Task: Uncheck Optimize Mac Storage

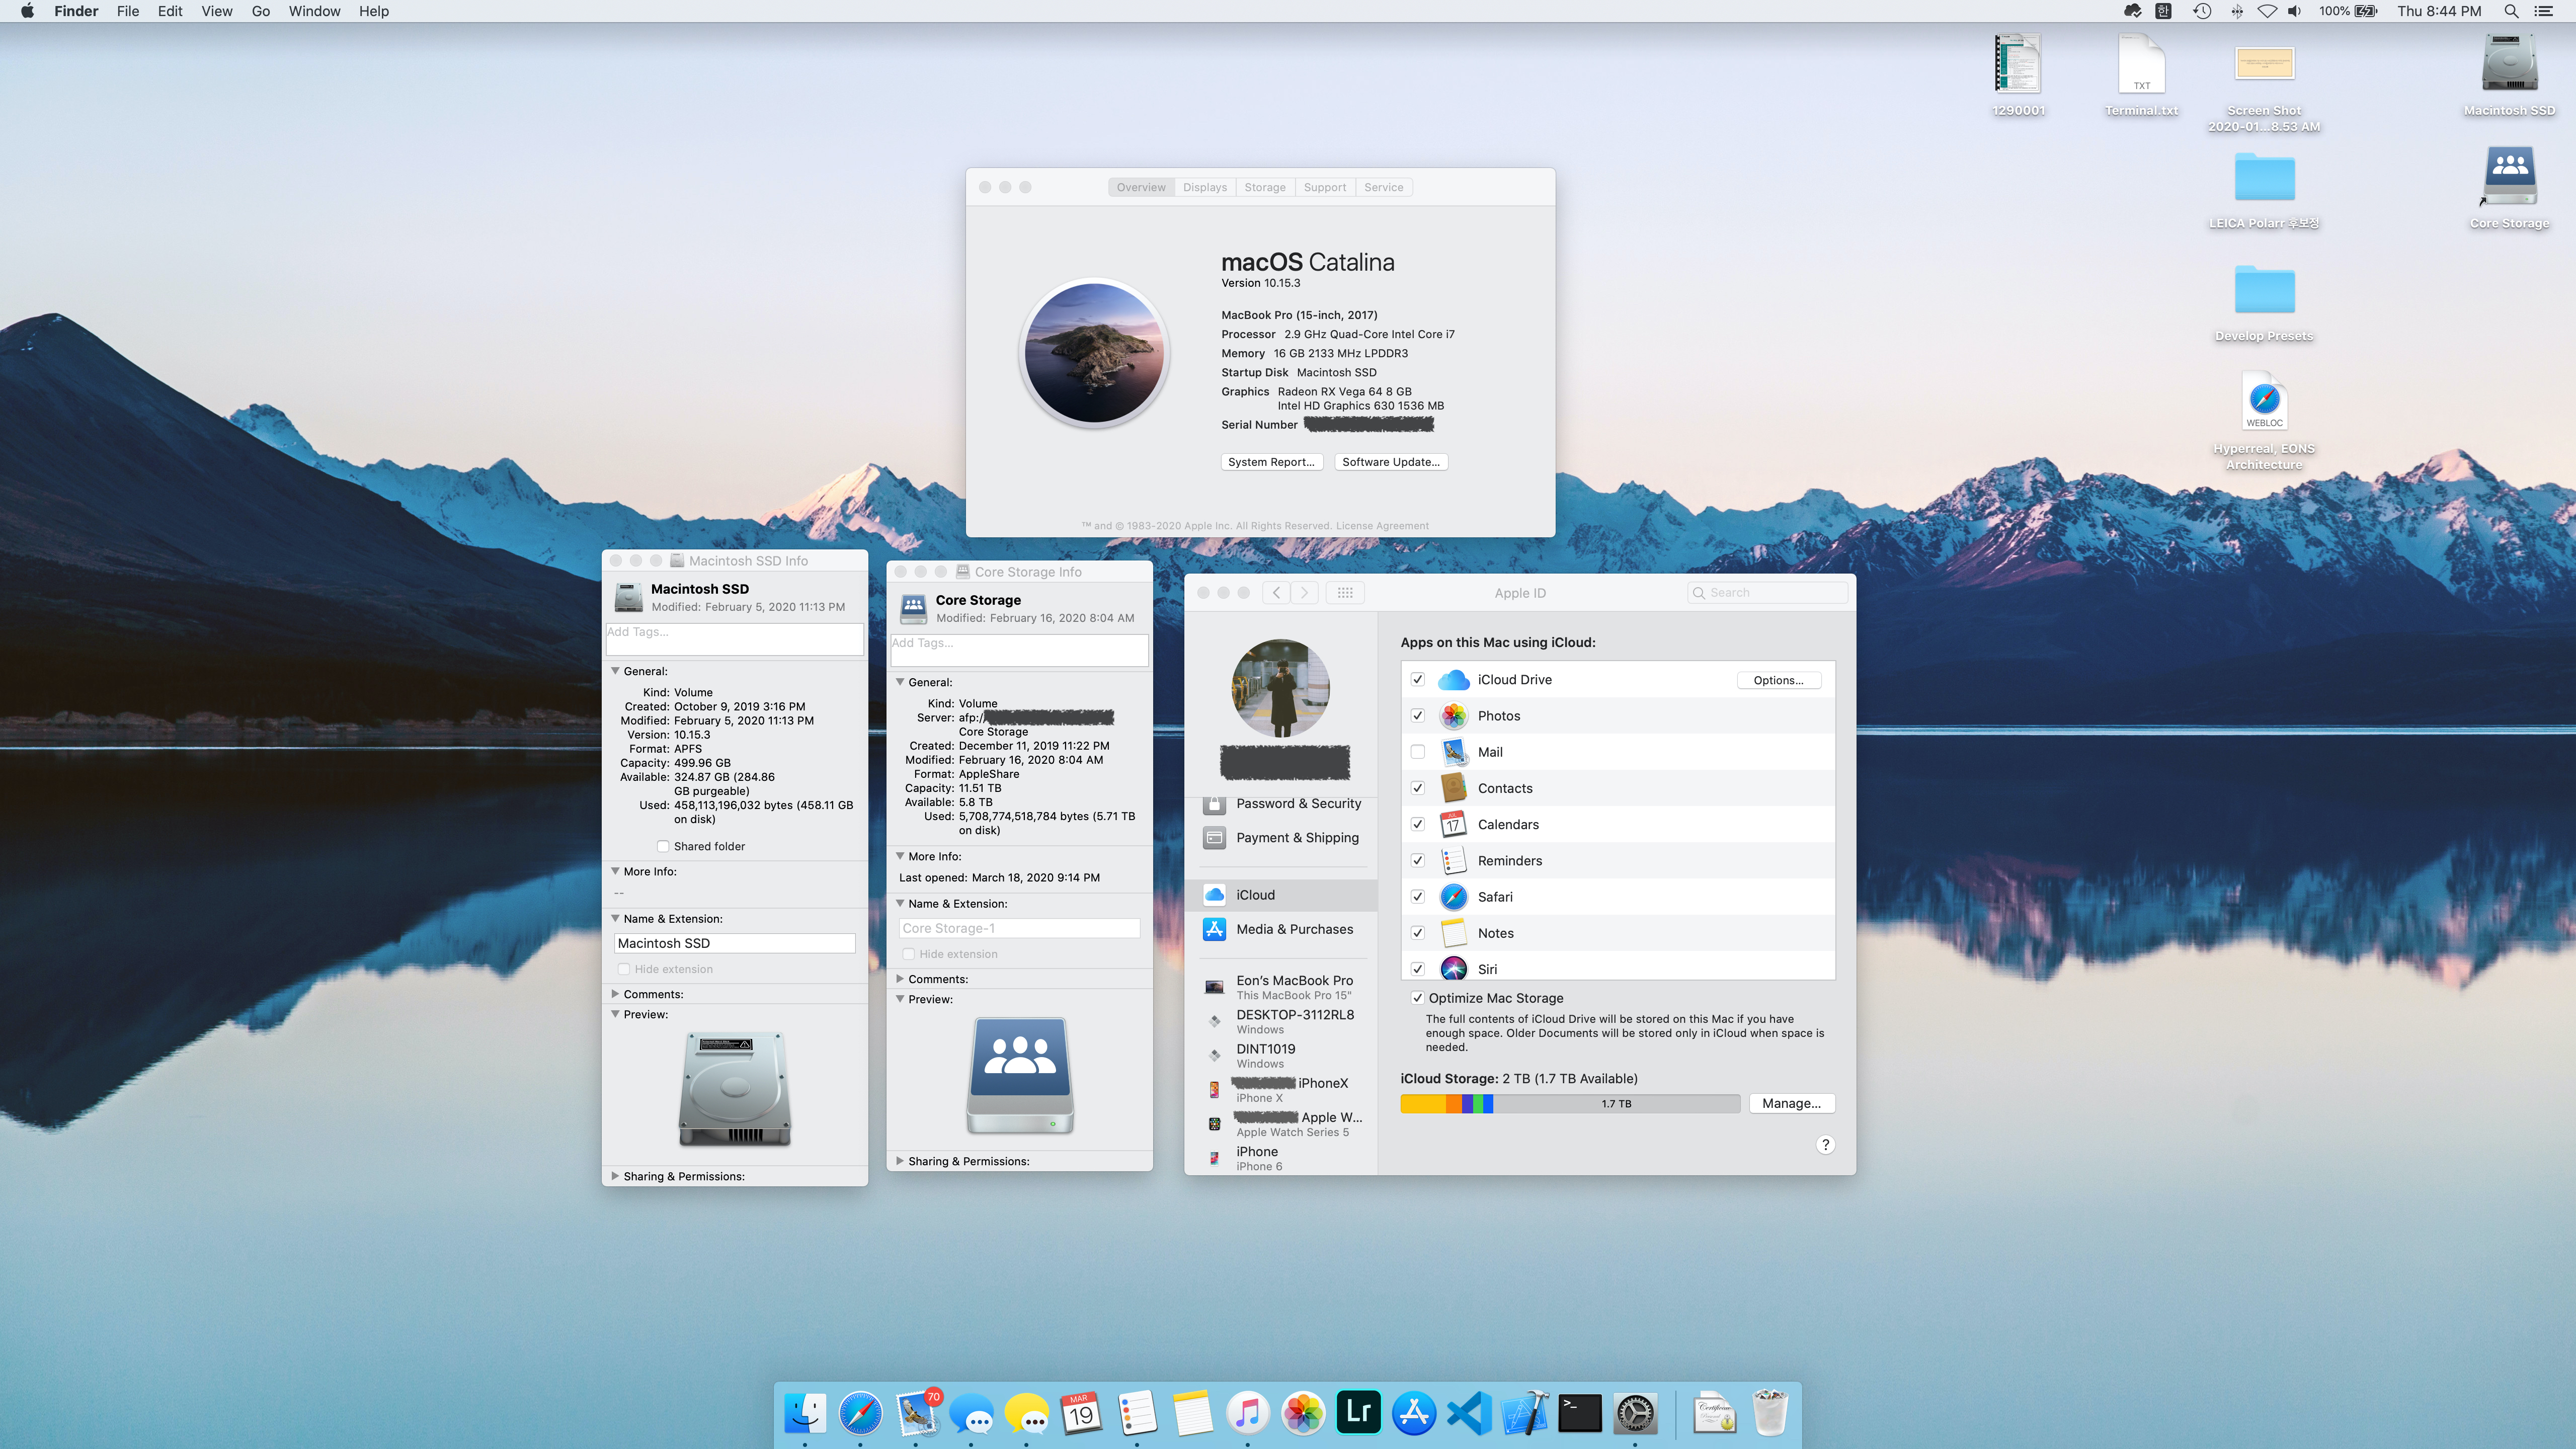Action: [x=1417, y=998]
